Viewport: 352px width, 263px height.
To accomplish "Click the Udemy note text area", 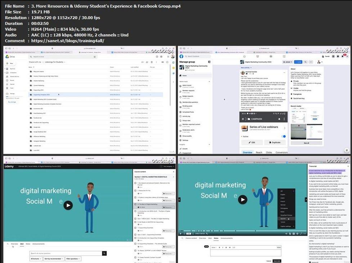I will [245, 253].
